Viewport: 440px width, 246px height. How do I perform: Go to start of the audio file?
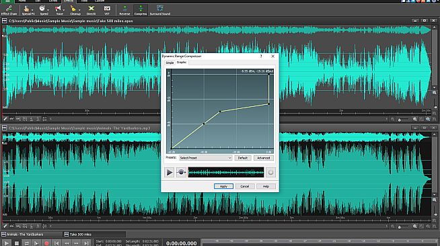57,243
